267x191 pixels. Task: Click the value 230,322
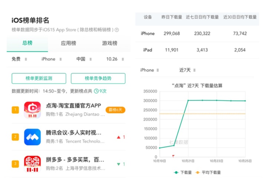tap(202, 33)
